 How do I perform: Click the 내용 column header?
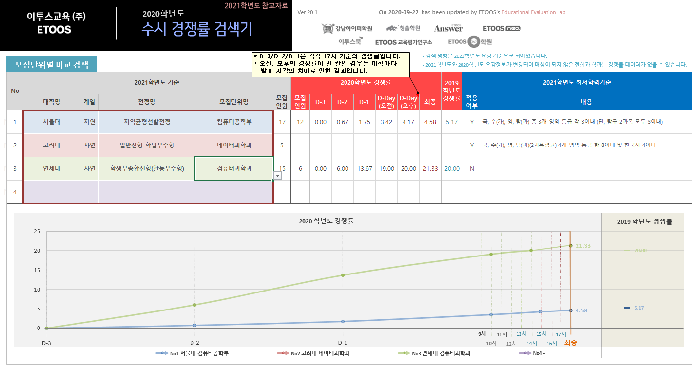point(586,102)
